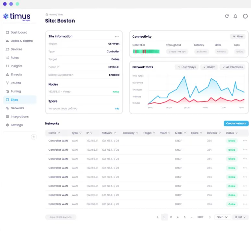This screenshot has height=231, width=251.
Task: Click the Connectivity Filter button
Action: [x=238, y=37]
